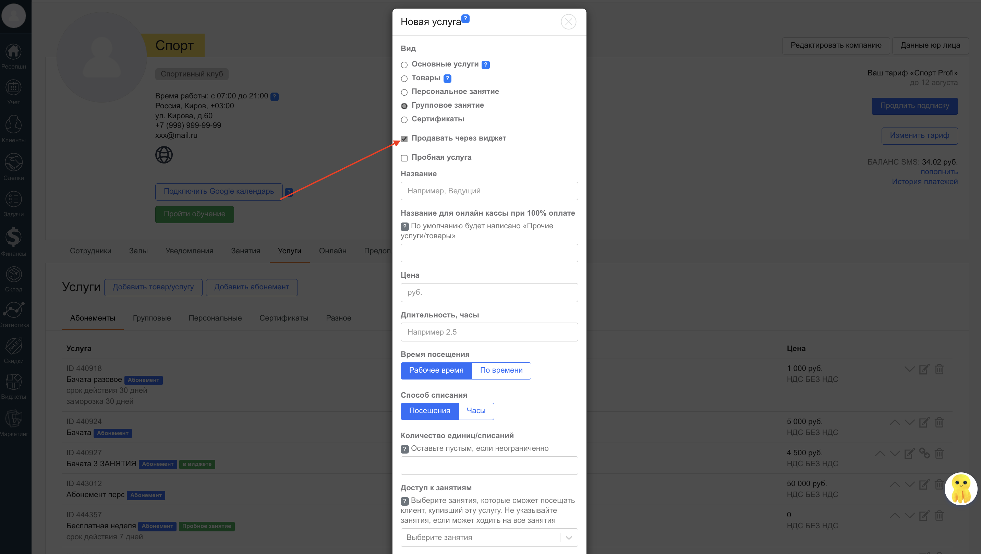The height and width of the screenshot is (554, 981).
Task: Uncheck Продавать через виджет checkbox
Action: tap(404, 138)
